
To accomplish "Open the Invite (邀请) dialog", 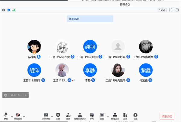I will pyautogui.click(x=68, y=116).
